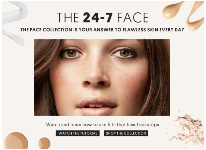This screenshot has width=206, height=150.
Task: Click the bold 24-7 headline text
Action: click(x=98, y=18)
